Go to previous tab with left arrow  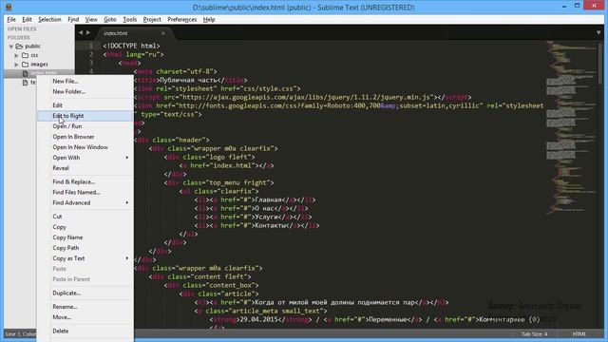point(81,33)
